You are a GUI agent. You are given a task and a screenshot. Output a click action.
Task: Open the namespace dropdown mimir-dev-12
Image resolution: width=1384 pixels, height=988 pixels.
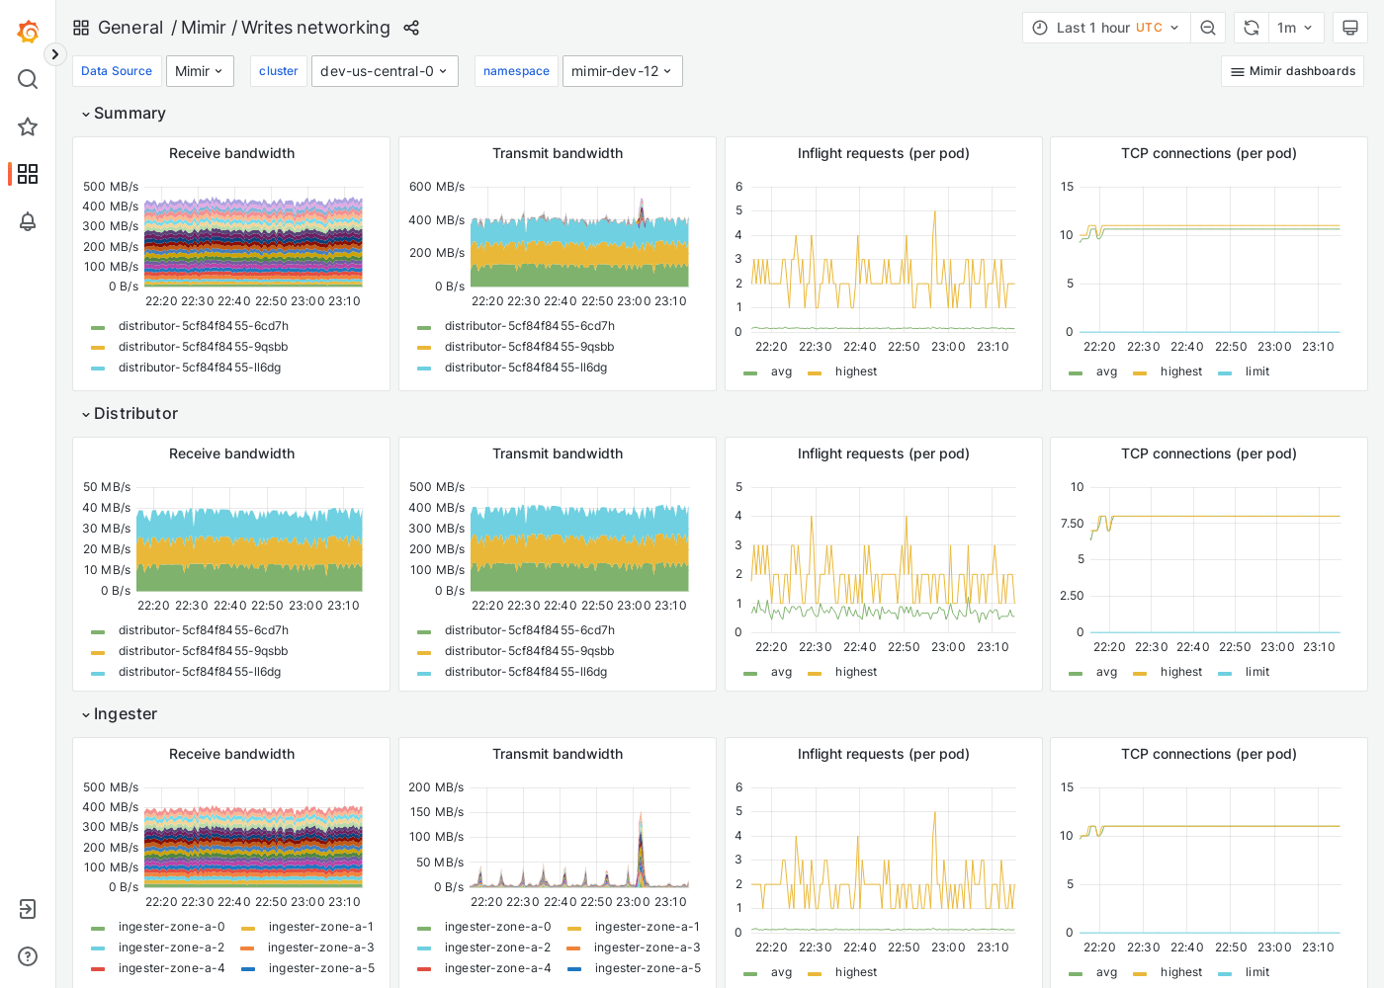[622, 70]
